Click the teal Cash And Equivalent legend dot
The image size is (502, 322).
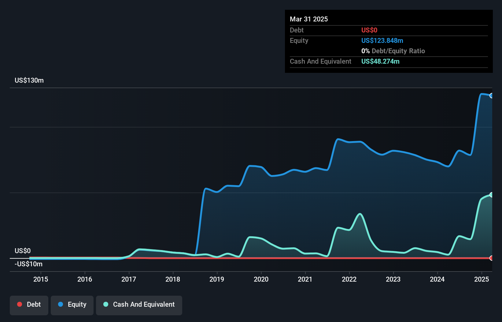105,304
